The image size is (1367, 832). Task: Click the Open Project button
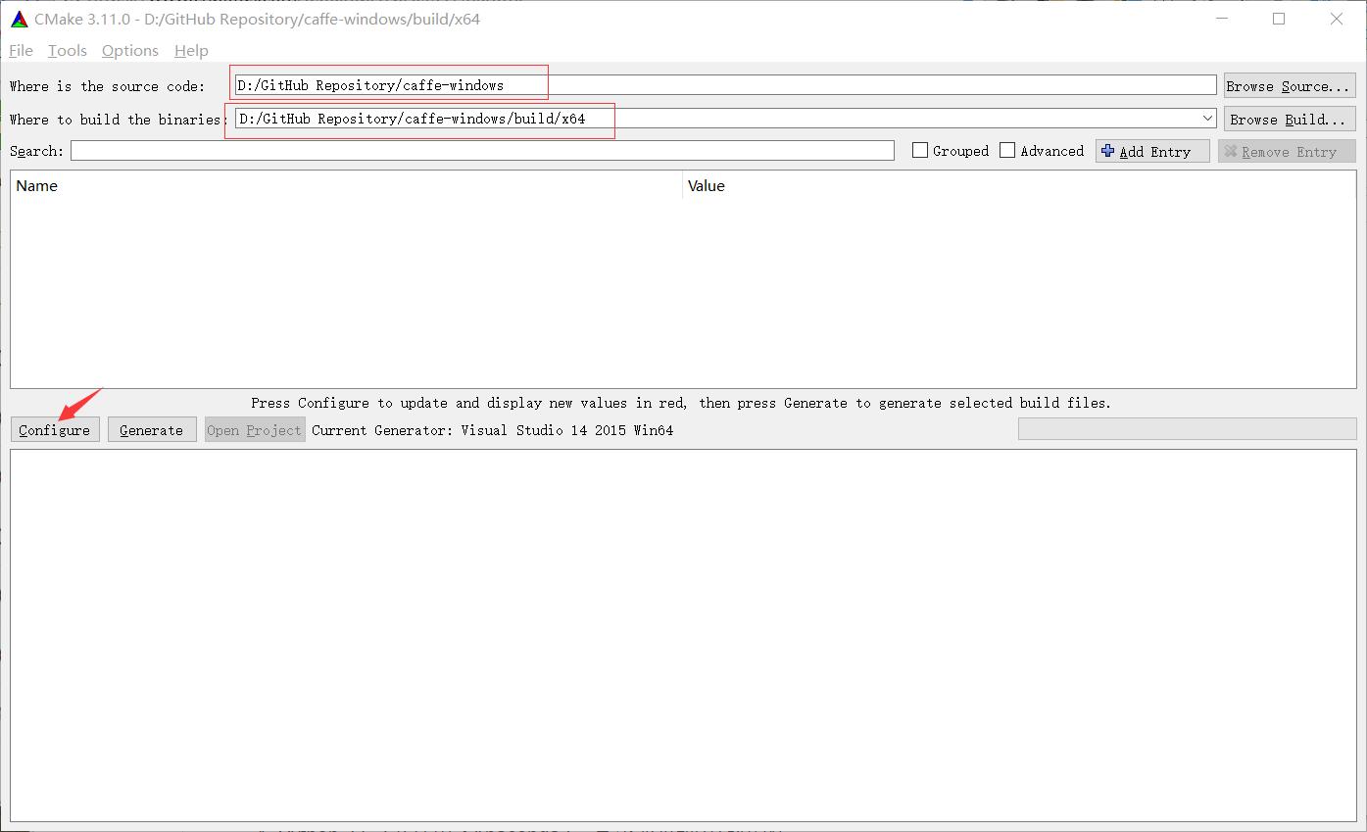(255, 430)
